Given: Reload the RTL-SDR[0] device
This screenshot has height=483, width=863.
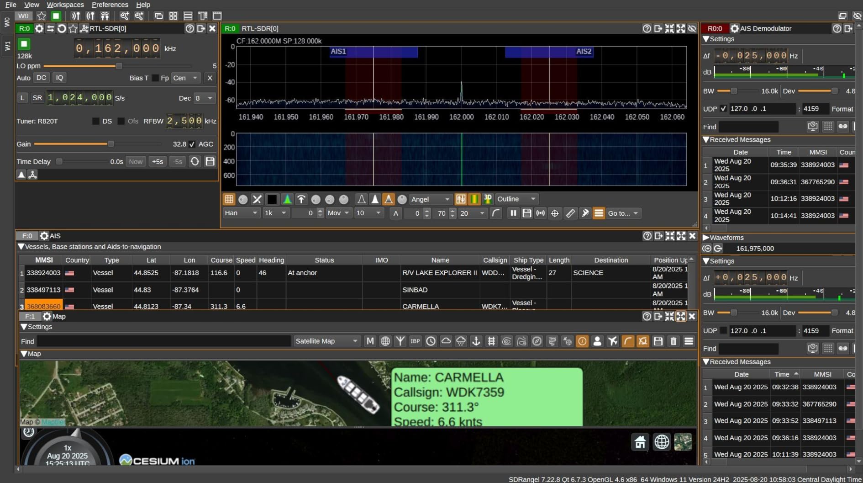Looking at the screenshot, I should (x=62, y=28).
